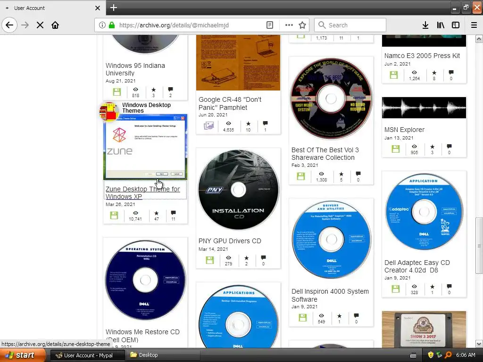The width and height of the screenshot is (483, 362).
Task: Open Best Of The Best Vol 3 title
Action: 325,154
